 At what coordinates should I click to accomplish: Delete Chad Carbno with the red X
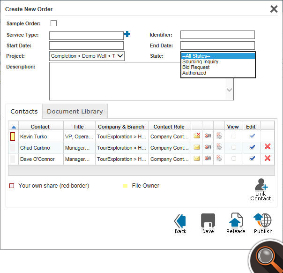268,147
